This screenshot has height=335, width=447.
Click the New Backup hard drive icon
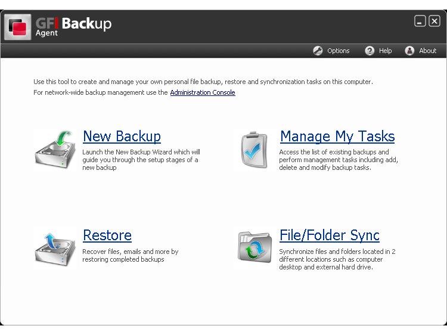[55, 150]
